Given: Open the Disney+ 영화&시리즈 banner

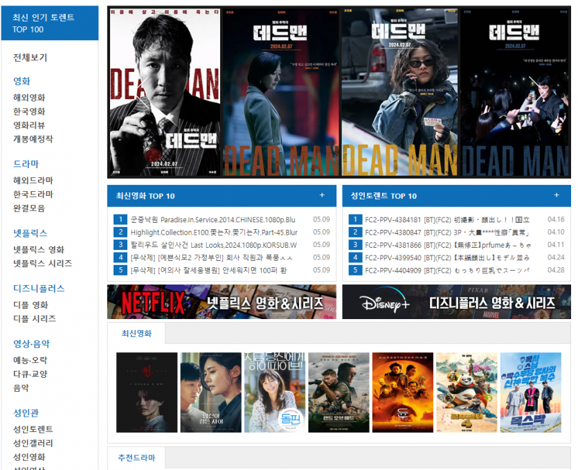Looking at the screenshot, I should point(456,302).
